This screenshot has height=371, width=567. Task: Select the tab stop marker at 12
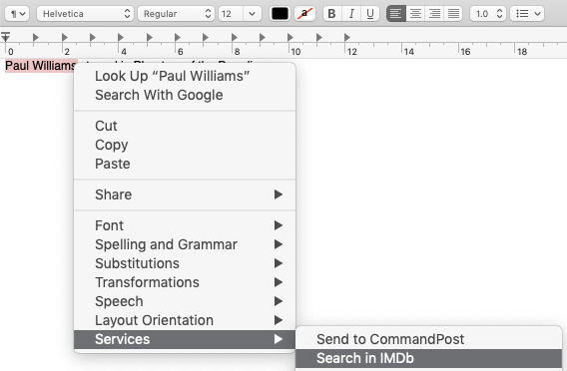point(347,37)
